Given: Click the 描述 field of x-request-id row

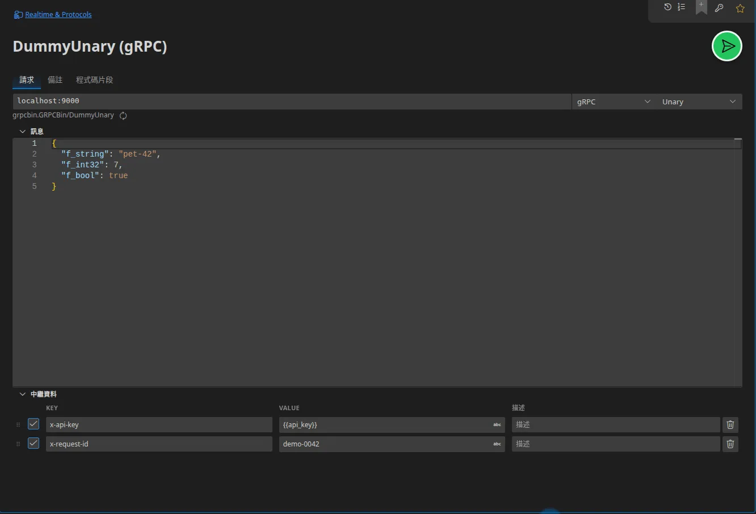Looking at the screenshot, I should tap(616, 444).
